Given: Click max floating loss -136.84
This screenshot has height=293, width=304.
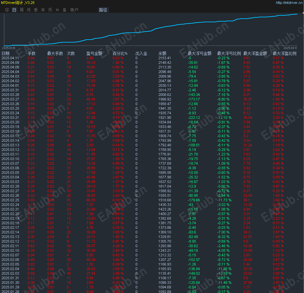Looking at the screenshot, I should [x=194, y=269].
